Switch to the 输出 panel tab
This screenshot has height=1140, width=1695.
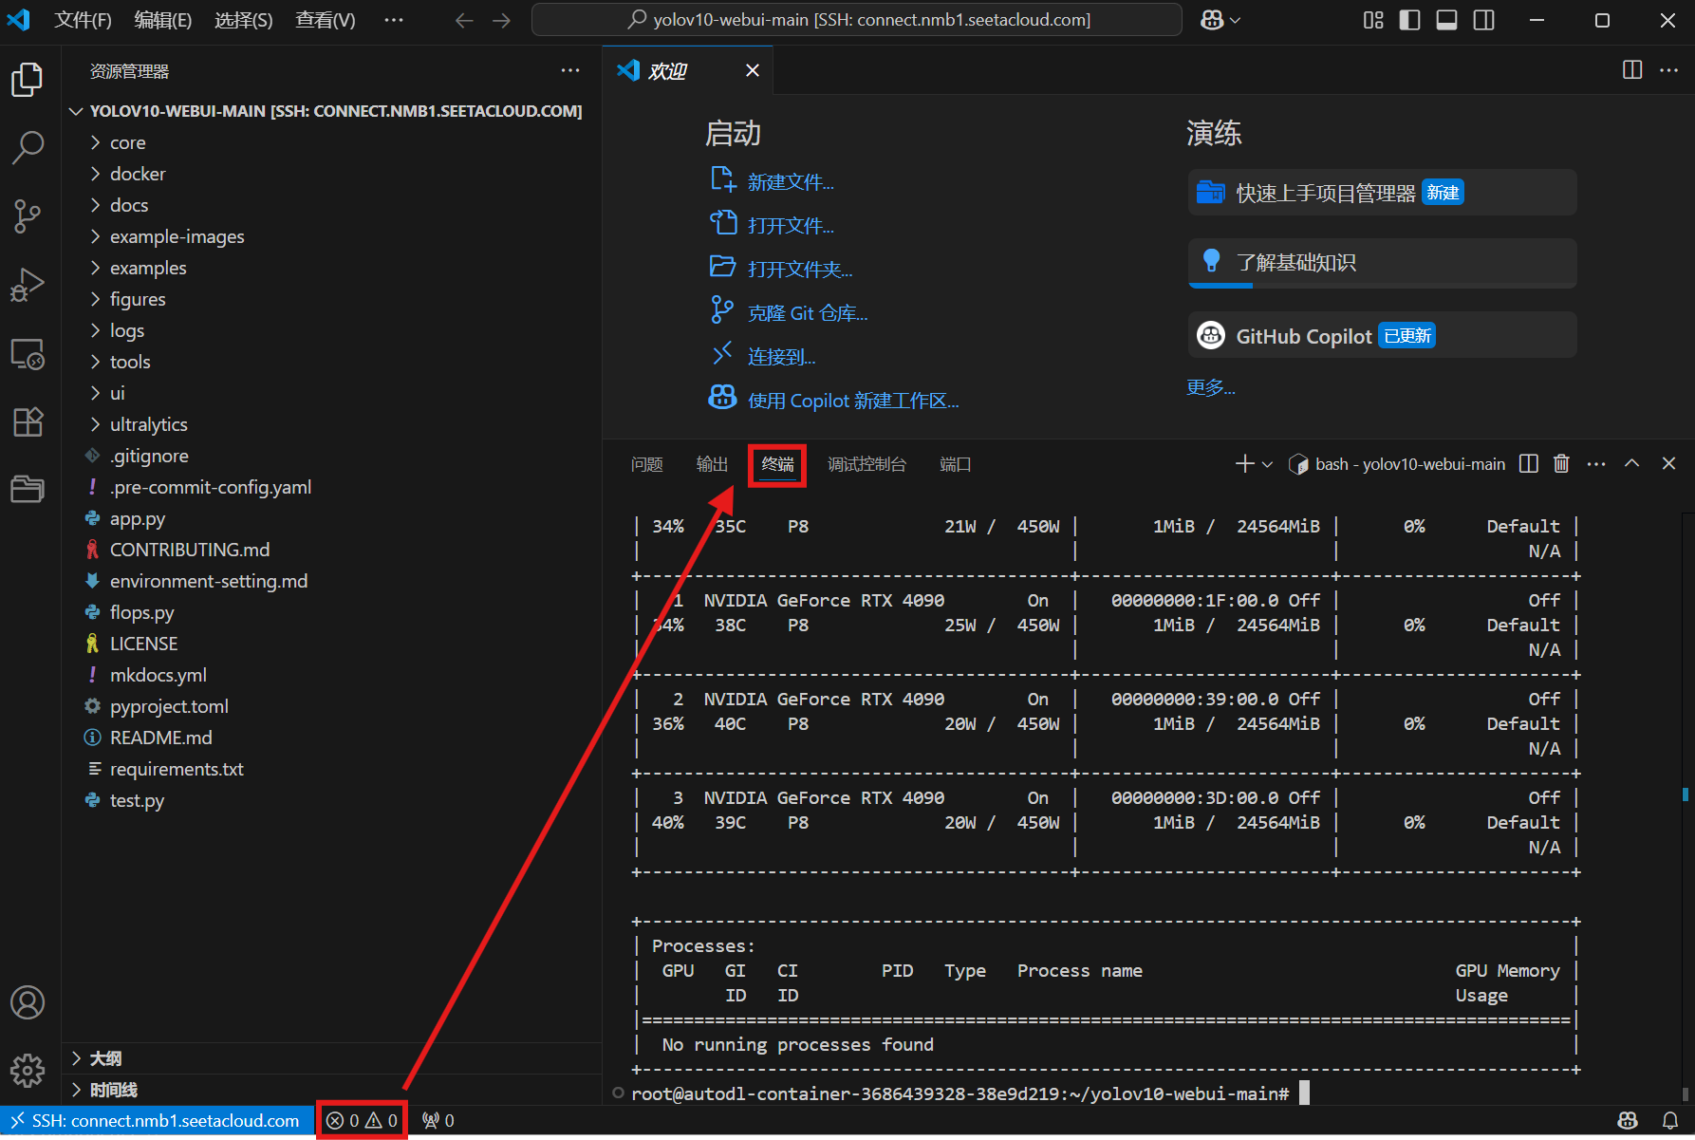(x=712, y=464)
